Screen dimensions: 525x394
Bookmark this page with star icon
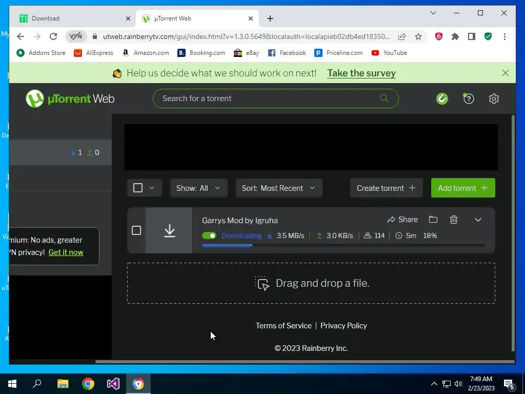point(418,36)
